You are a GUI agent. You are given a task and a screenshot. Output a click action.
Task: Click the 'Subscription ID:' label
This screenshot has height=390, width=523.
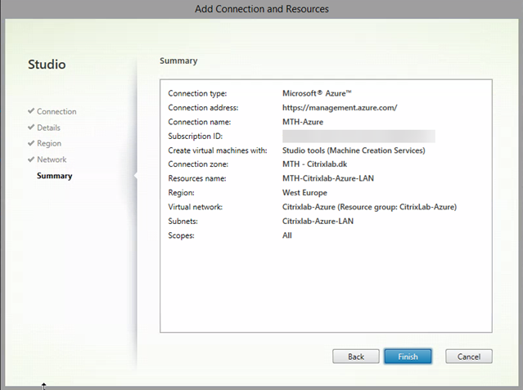pos(195,137)
